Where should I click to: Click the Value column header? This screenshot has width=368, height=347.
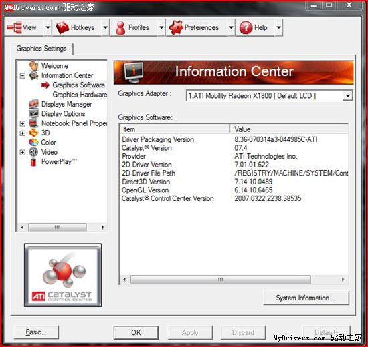coord(289,129)
